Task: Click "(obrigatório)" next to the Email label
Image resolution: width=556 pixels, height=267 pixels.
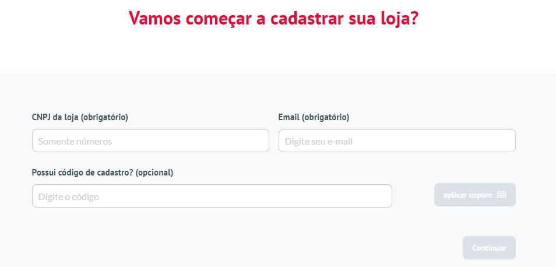Action: pyautogui.click(x=325, y=117)
